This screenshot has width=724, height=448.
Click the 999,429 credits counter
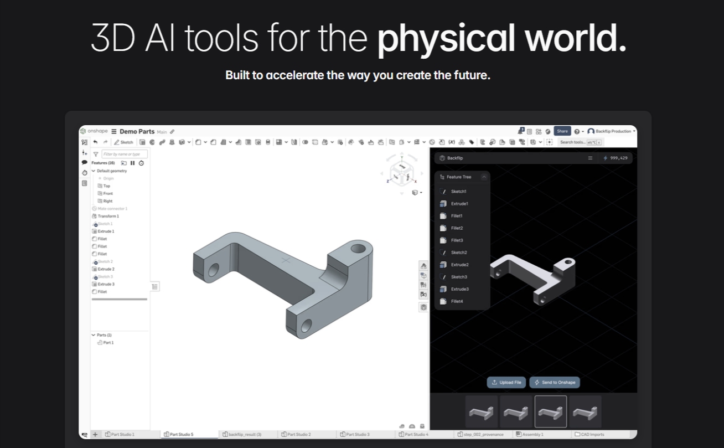(617, 158)
